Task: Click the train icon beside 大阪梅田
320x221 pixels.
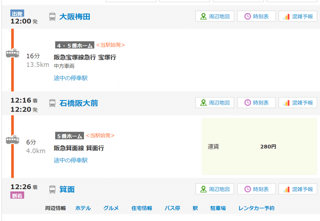Action: tap(52, 17)
